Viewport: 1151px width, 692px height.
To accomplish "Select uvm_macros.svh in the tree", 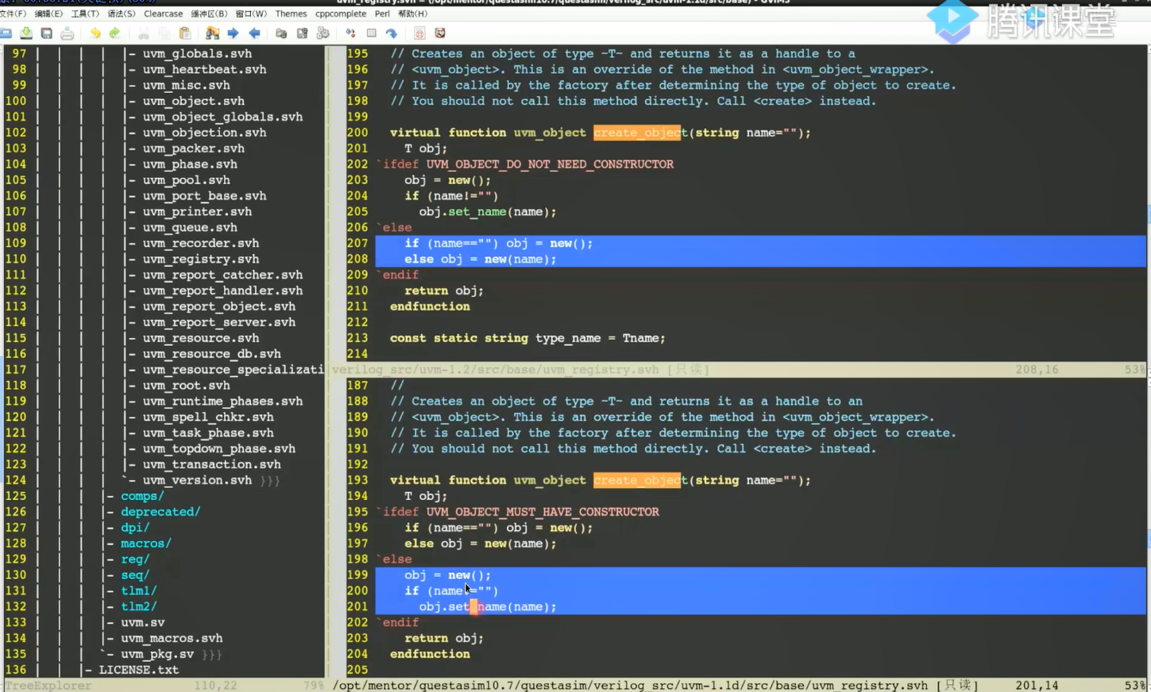I will [x=172, y=638].
